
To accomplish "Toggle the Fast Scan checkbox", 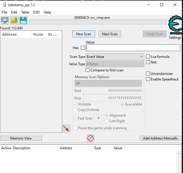I will tap(75, 118).
